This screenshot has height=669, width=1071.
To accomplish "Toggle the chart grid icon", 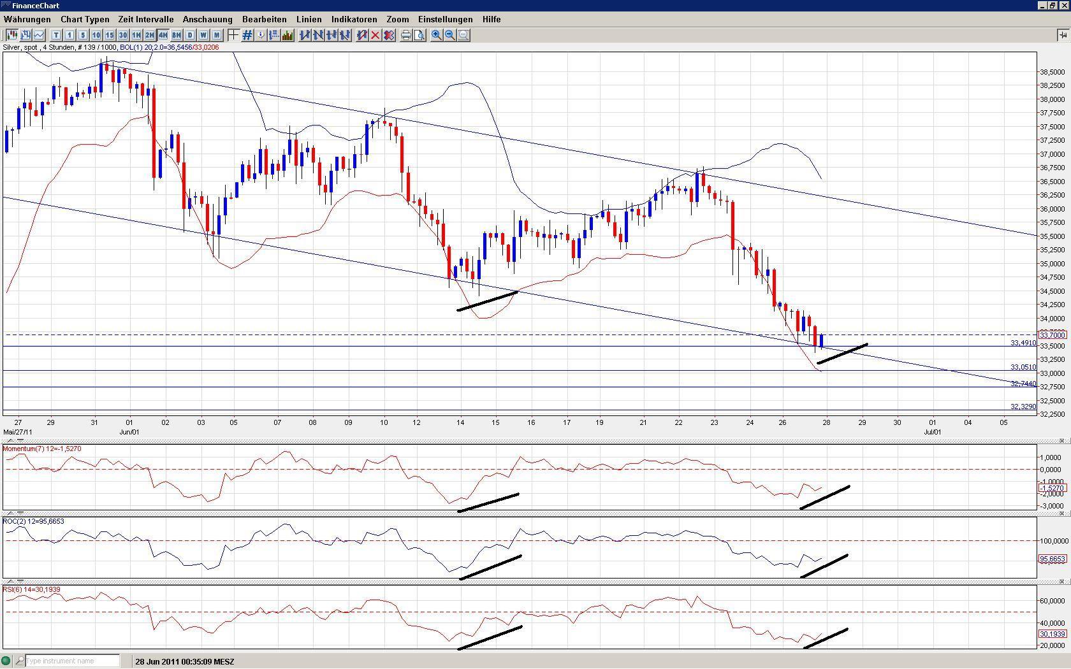I will [x=247, y=35].
